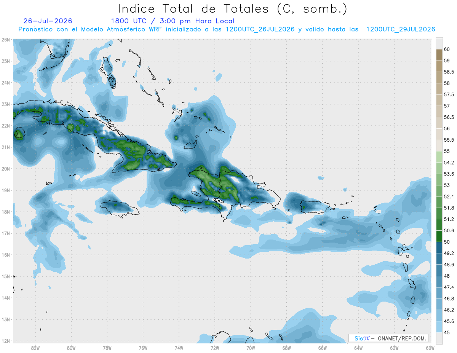Click the longitude axis label '80W'

(x=71, y=348)
